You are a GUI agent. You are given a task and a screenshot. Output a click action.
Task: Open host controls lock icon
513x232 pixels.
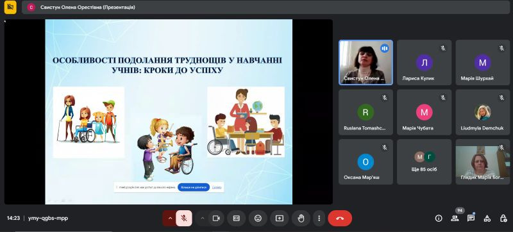pos(503,219)
